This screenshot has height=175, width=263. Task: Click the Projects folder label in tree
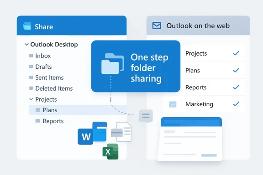[46, 99]
